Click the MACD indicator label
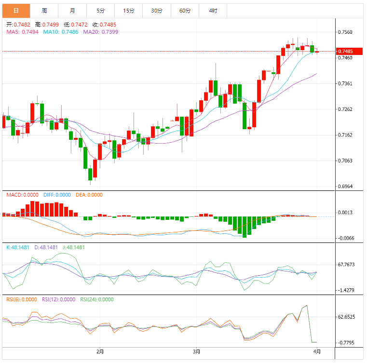The width and height of the screenshot is (367, 363). tap(22, 195)
